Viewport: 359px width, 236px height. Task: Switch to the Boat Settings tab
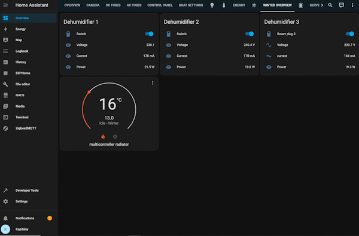pyautogui.click(x=191, y=5)
